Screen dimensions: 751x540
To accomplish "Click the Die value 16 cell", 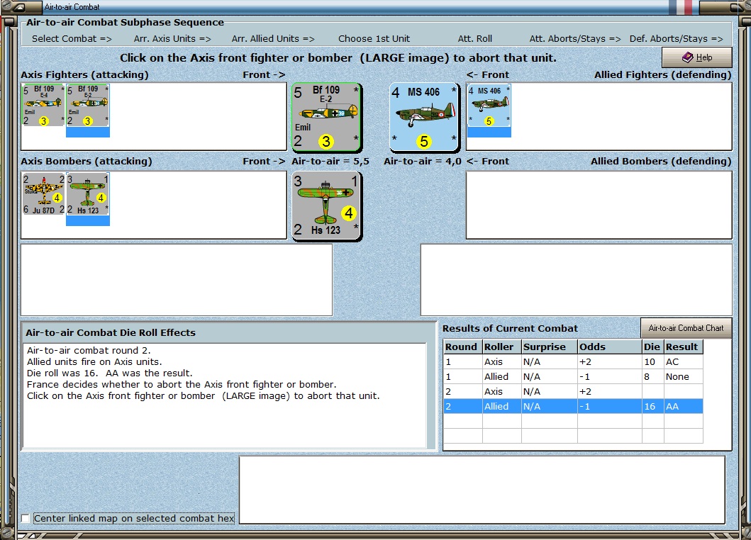I will (x=652, y=407).
